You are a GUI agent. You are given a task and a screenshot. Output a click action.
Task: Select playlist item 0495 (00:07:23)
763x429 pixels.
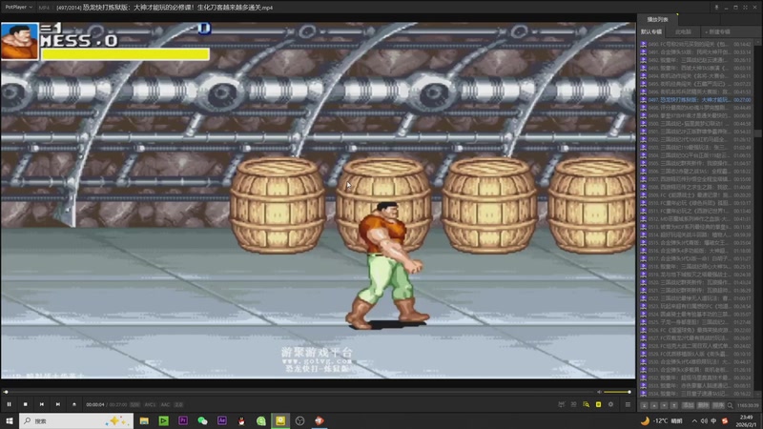click(696, 84)
